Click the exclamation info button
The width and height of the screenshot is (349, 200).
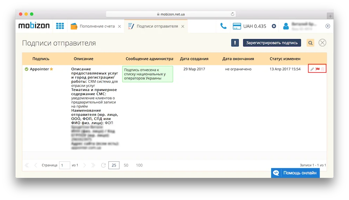[235, 43]
